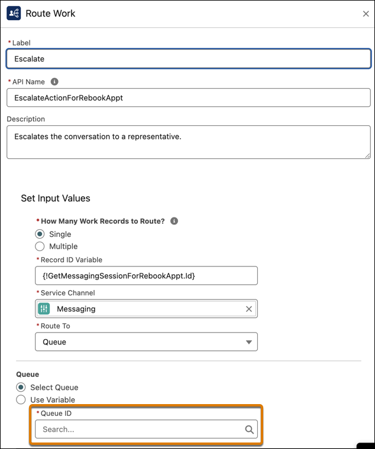Close the Route Work dialog
Screen dimensions: 375x449
coord(366,14)
